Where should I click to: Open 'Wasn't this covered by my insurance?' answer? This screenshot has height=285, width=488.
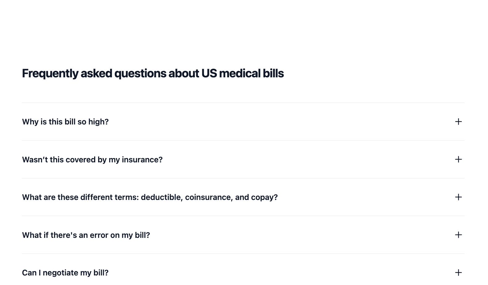[x=92, y=160]
